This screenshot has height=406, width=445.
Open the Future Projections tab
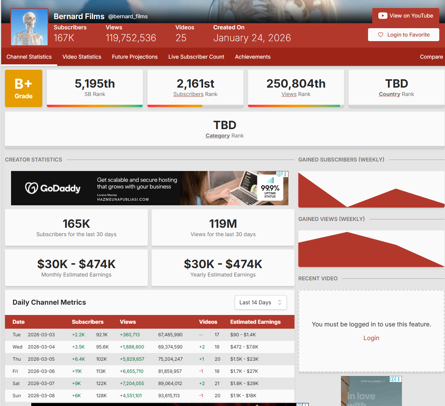[134, 57]
